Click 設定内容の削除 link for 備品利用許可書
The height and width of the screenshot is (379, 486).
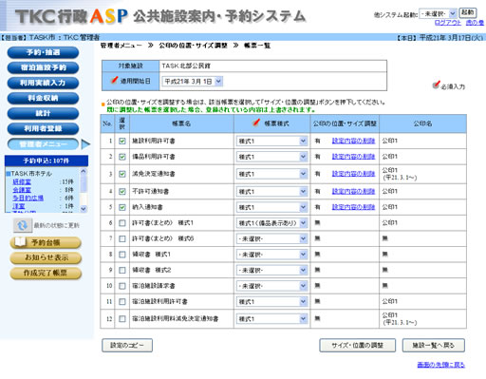pyautogui.click(x=353, y=157)
